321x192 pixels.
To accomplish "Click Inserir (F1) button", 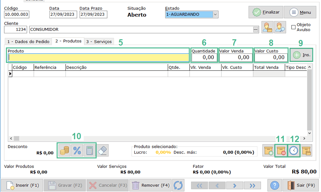I will point(22,185).
